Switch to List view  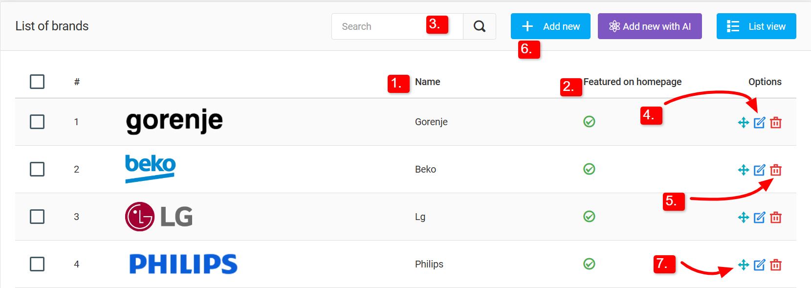[756, 26]
